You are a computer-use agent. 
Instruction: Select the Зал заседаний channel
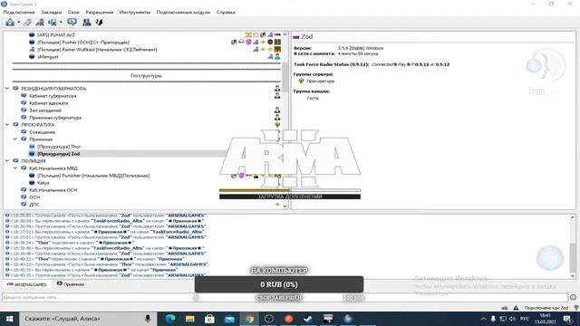(x=45, y=110)
